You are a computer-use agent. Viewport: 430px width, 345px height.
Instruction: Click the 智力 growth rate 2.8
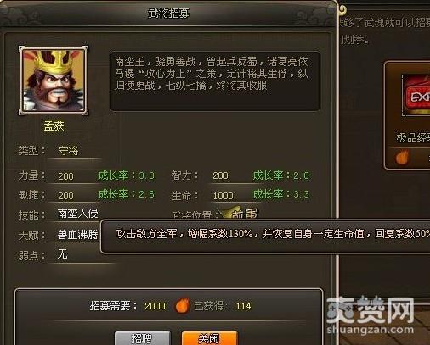(280, 175)
